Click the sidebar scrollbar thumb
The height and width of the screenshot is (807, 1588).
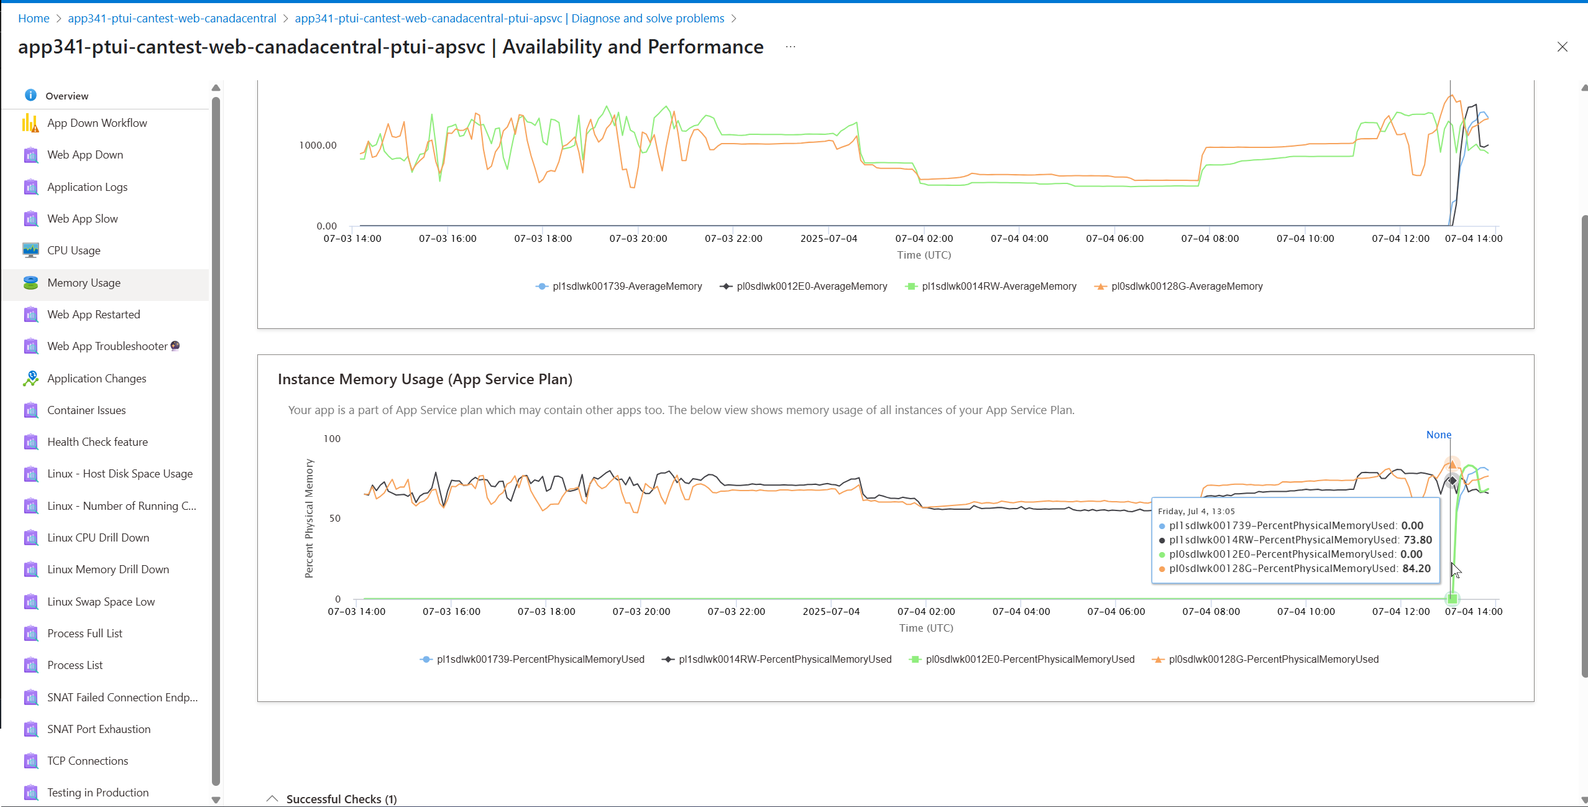(216, 441)
